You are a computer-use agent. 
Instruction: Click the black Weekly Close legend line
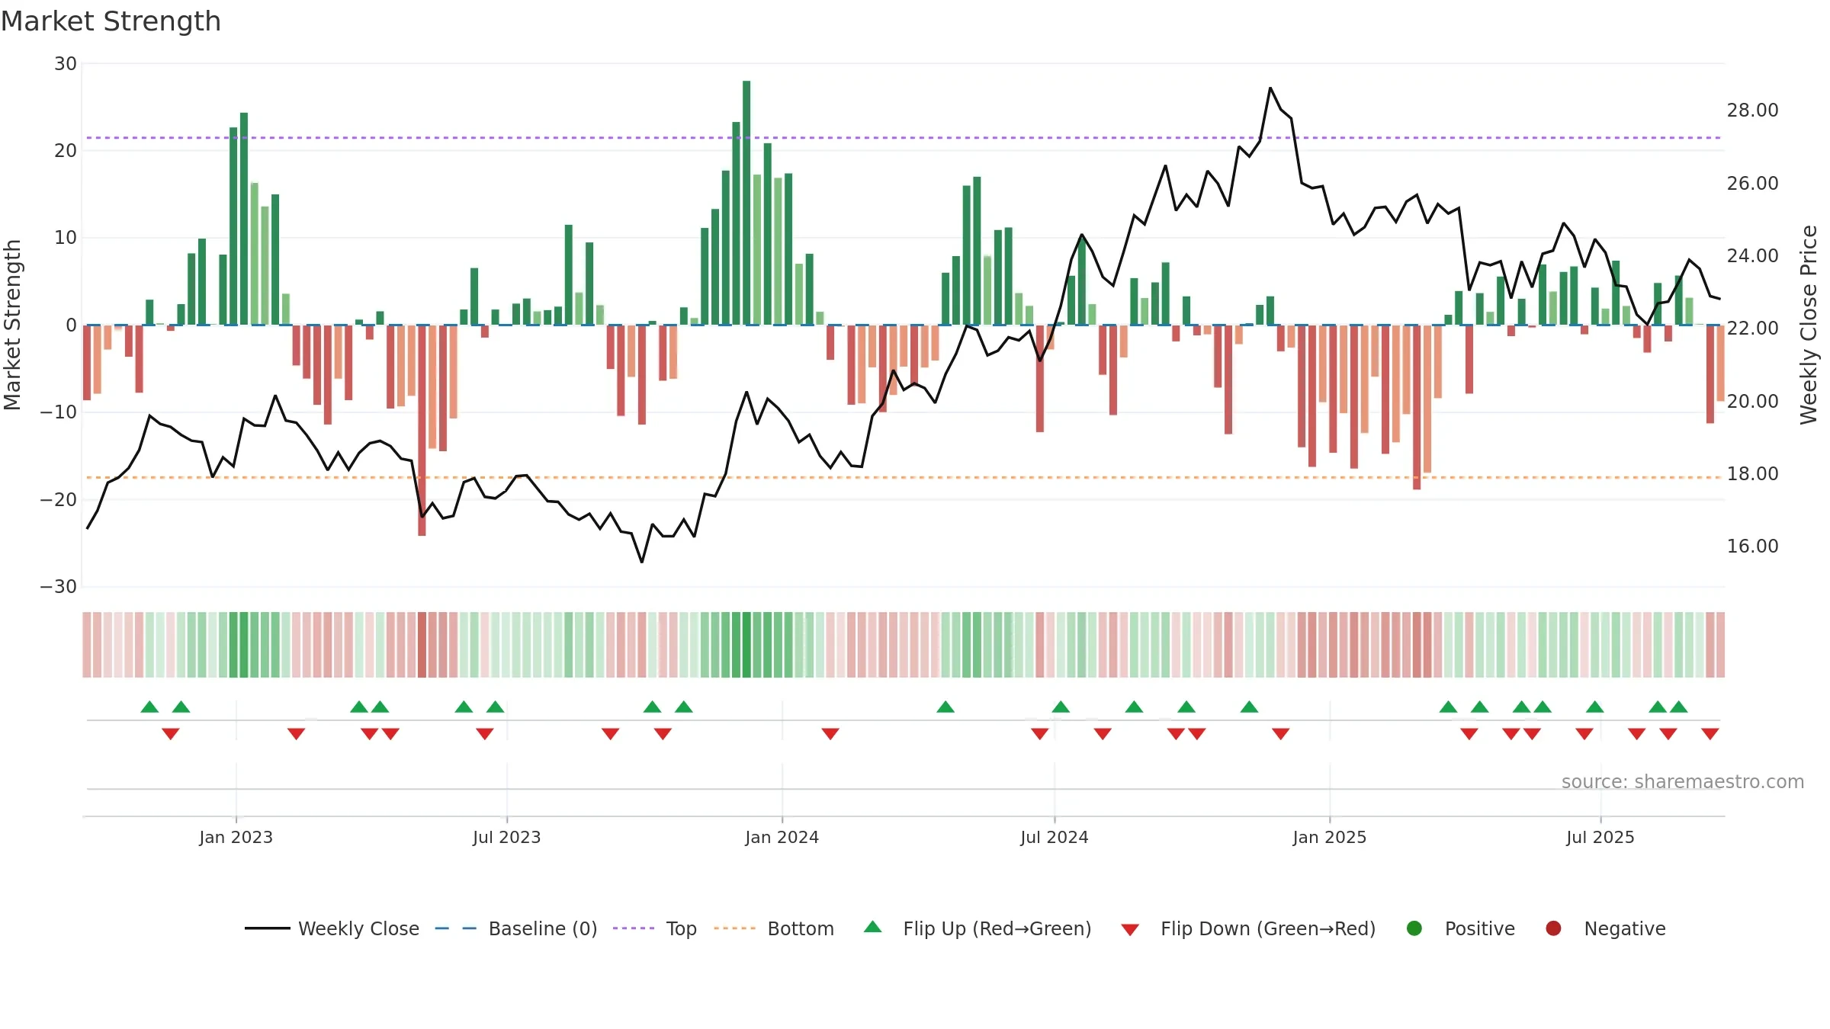[267, 928]
